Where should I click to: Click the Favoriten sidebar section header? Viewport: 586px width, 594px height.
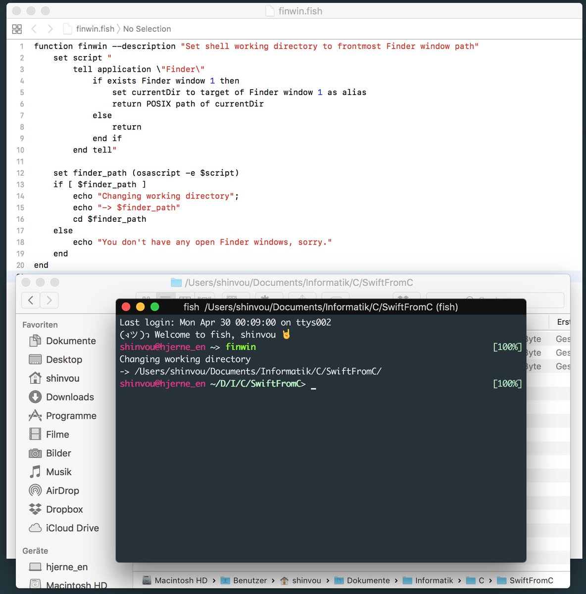(x=40, y=325)
